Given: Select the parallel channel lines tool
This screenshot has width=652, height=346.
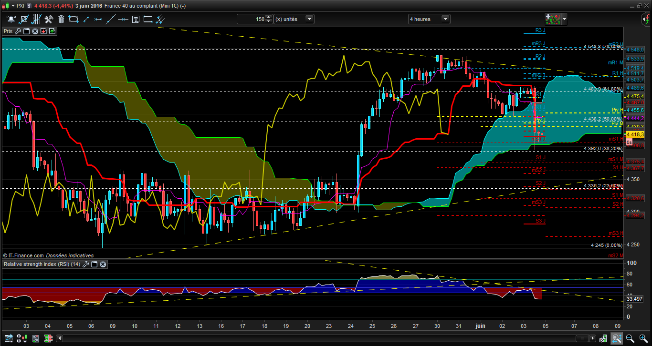Looking at the screenshot, I should [161, 19].
